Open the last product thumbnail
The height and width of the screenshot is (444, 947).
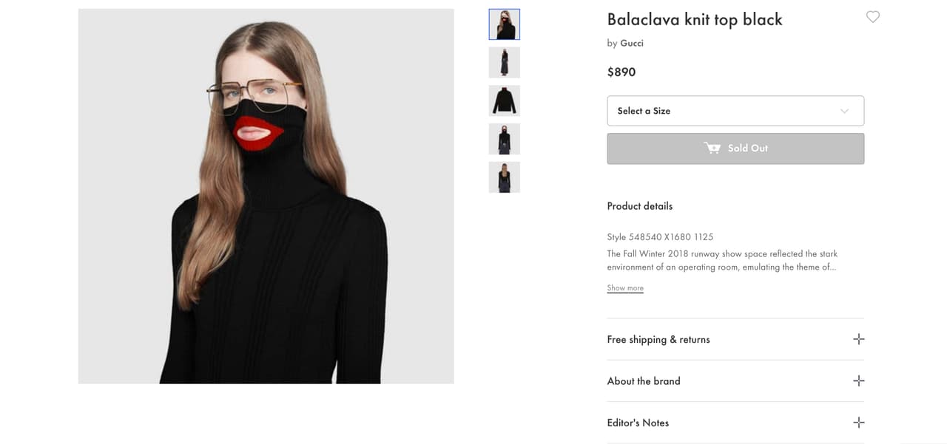[x=504, y=177]
